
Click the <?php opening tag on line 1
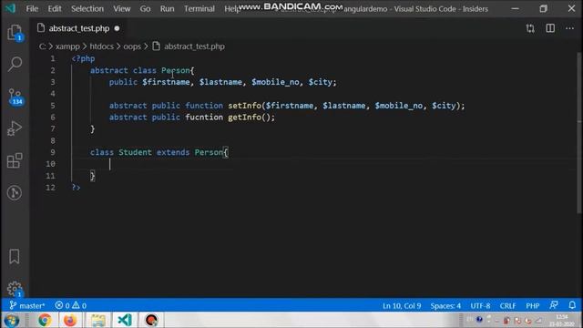pos(83,58)
